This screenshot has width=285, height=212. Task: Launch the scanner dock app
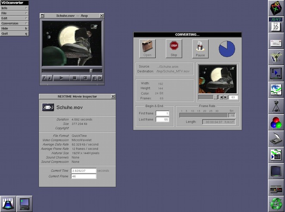[x=276, y=139]
